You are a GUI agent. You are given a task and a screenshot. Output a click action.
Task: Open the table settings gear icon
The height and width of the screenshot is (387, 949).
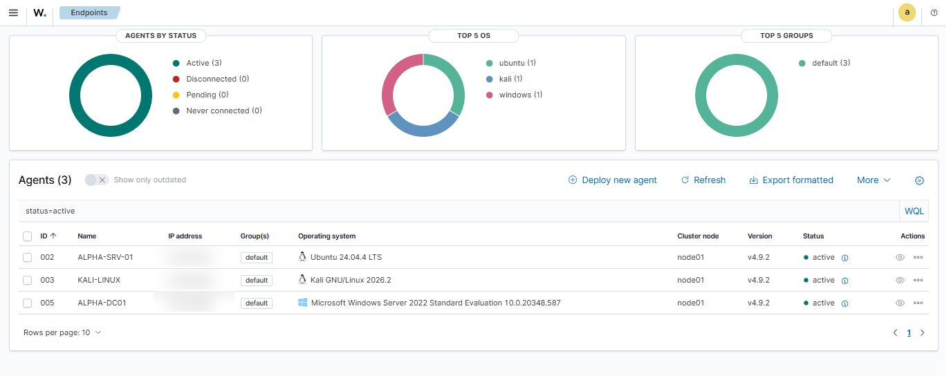(x=919, y=180)
